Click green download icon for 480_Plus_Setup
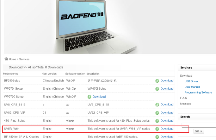The width and height of the screenshot is (216, 140). 157,121
